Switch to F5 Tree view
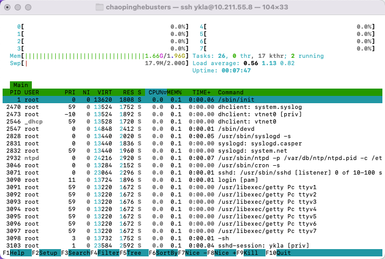 134,253
